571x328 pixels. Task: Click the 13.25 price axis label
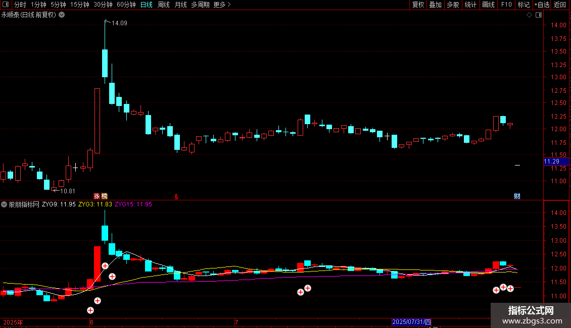(x=558, y=65)
